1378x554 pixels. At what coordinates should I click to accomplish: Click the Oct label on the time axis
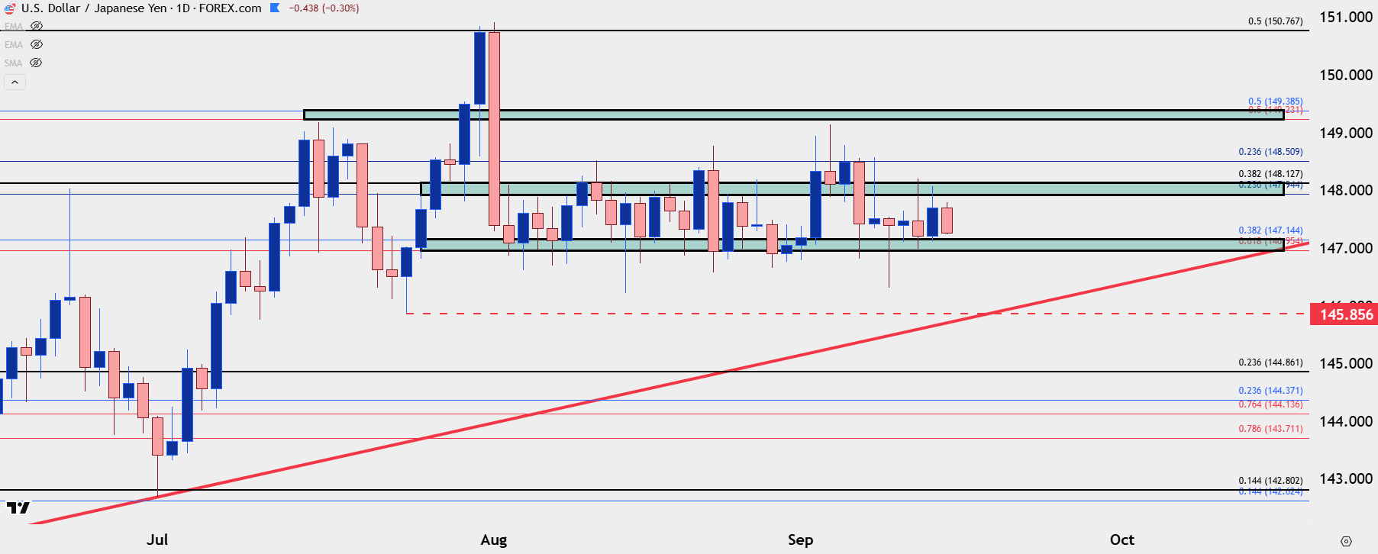click(1122, 540)
